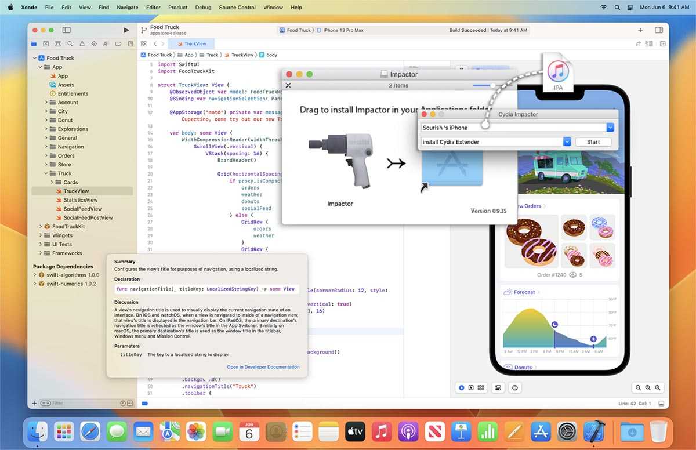The width and height of the screenshot is (696, 450).
Task: Open the Issue navigator warning triangle icon
Action: pyautogui.click(x=82, y=44)
